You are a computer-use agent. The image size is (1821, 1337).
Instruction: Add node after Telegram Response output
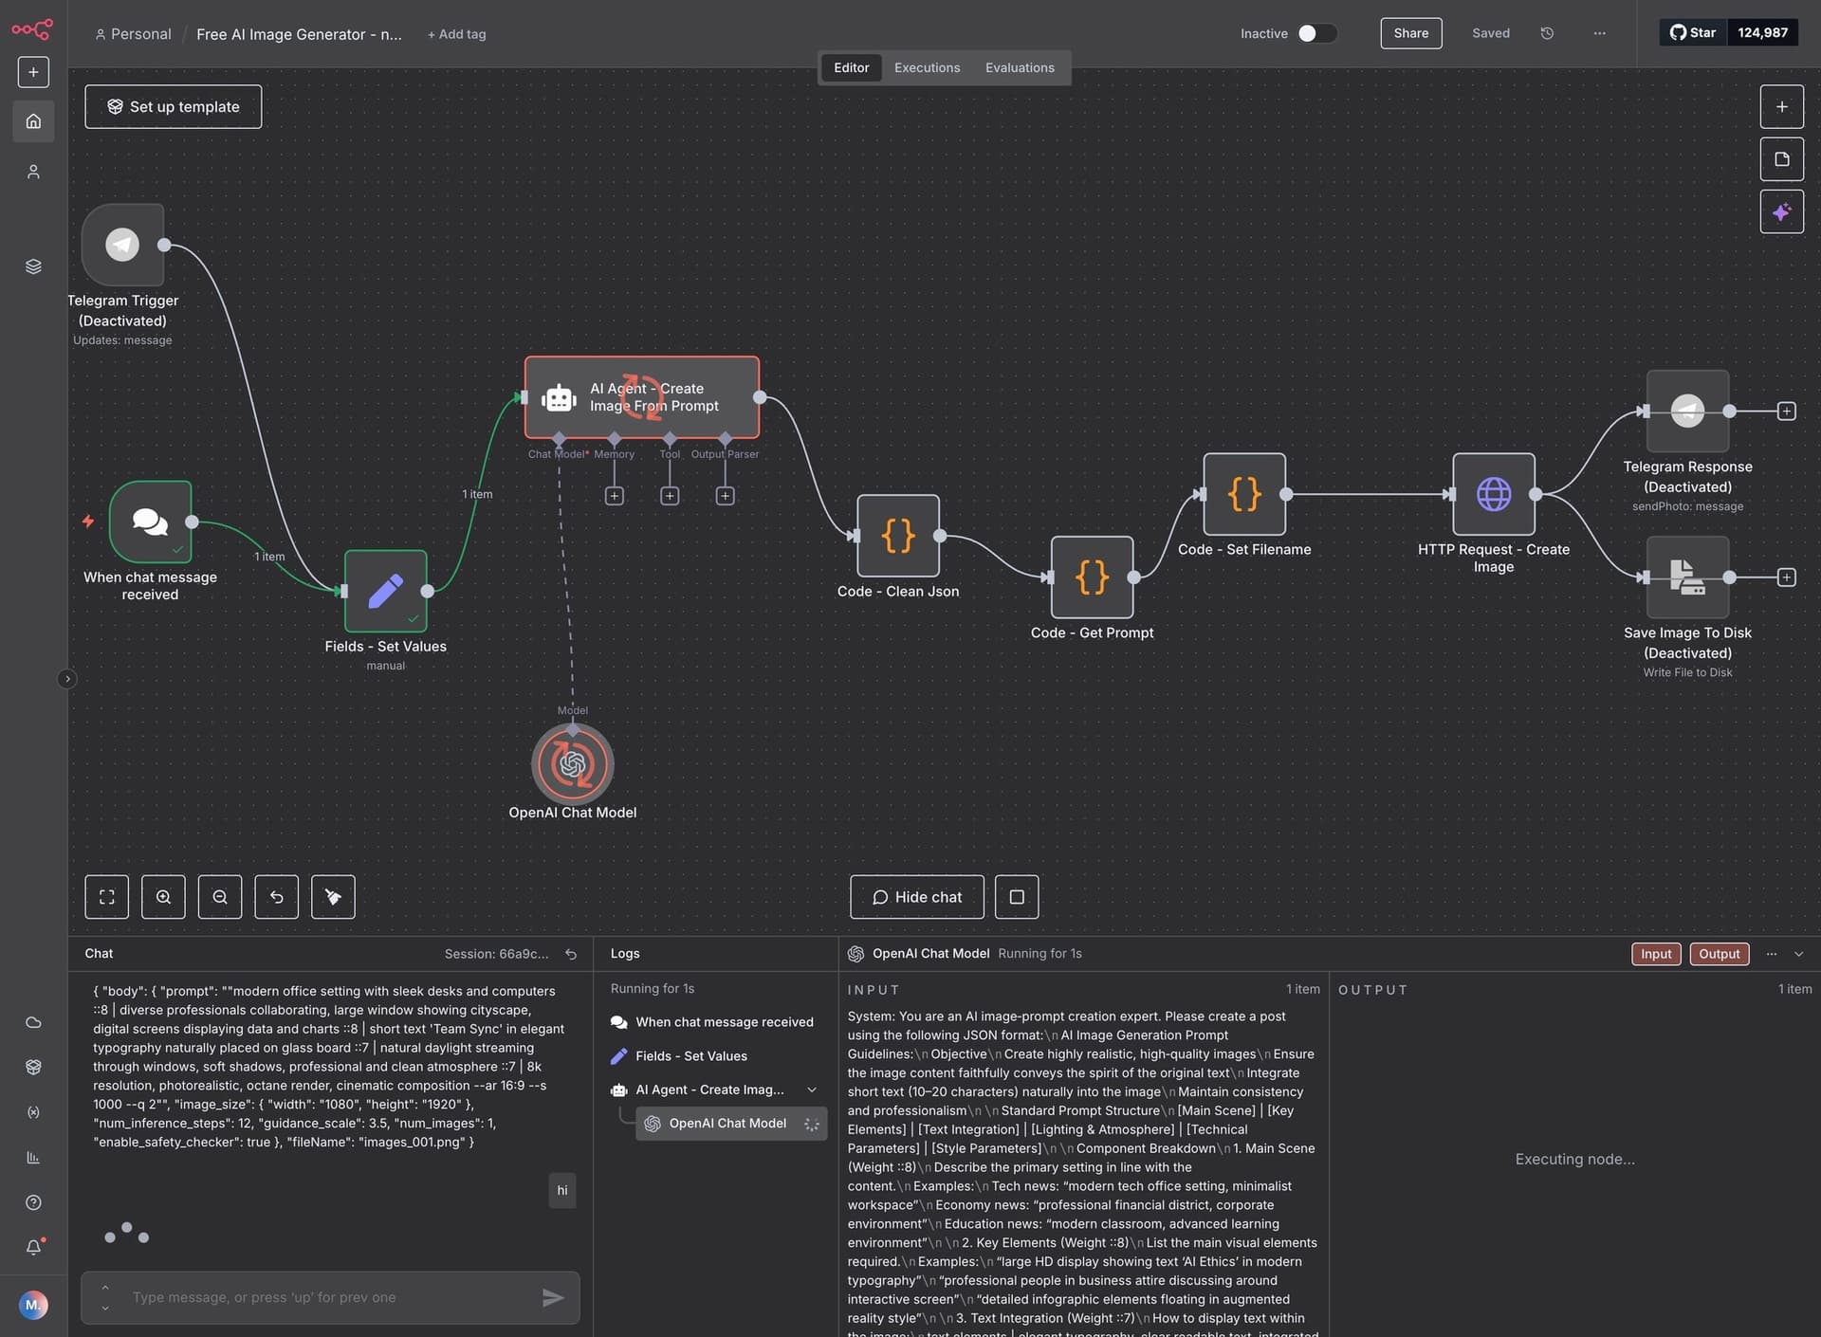[x=1787, y=411]
